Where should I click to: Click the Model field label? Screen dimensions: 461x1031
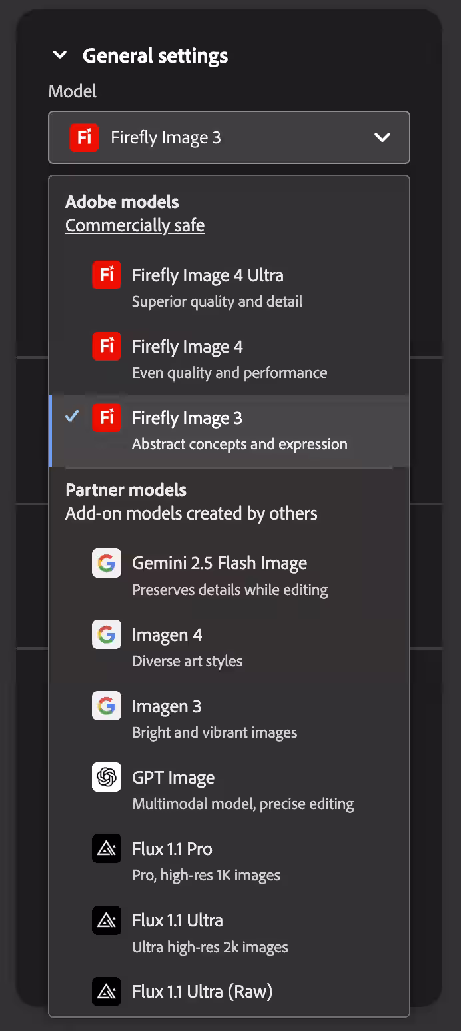[x=73, y=91]
